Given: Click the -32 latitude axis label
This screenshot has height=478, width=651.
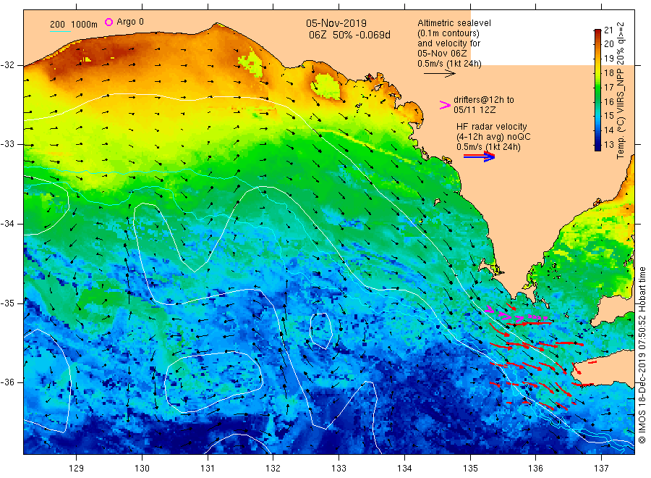Looking at the screenshot, I should coord(7,65).
